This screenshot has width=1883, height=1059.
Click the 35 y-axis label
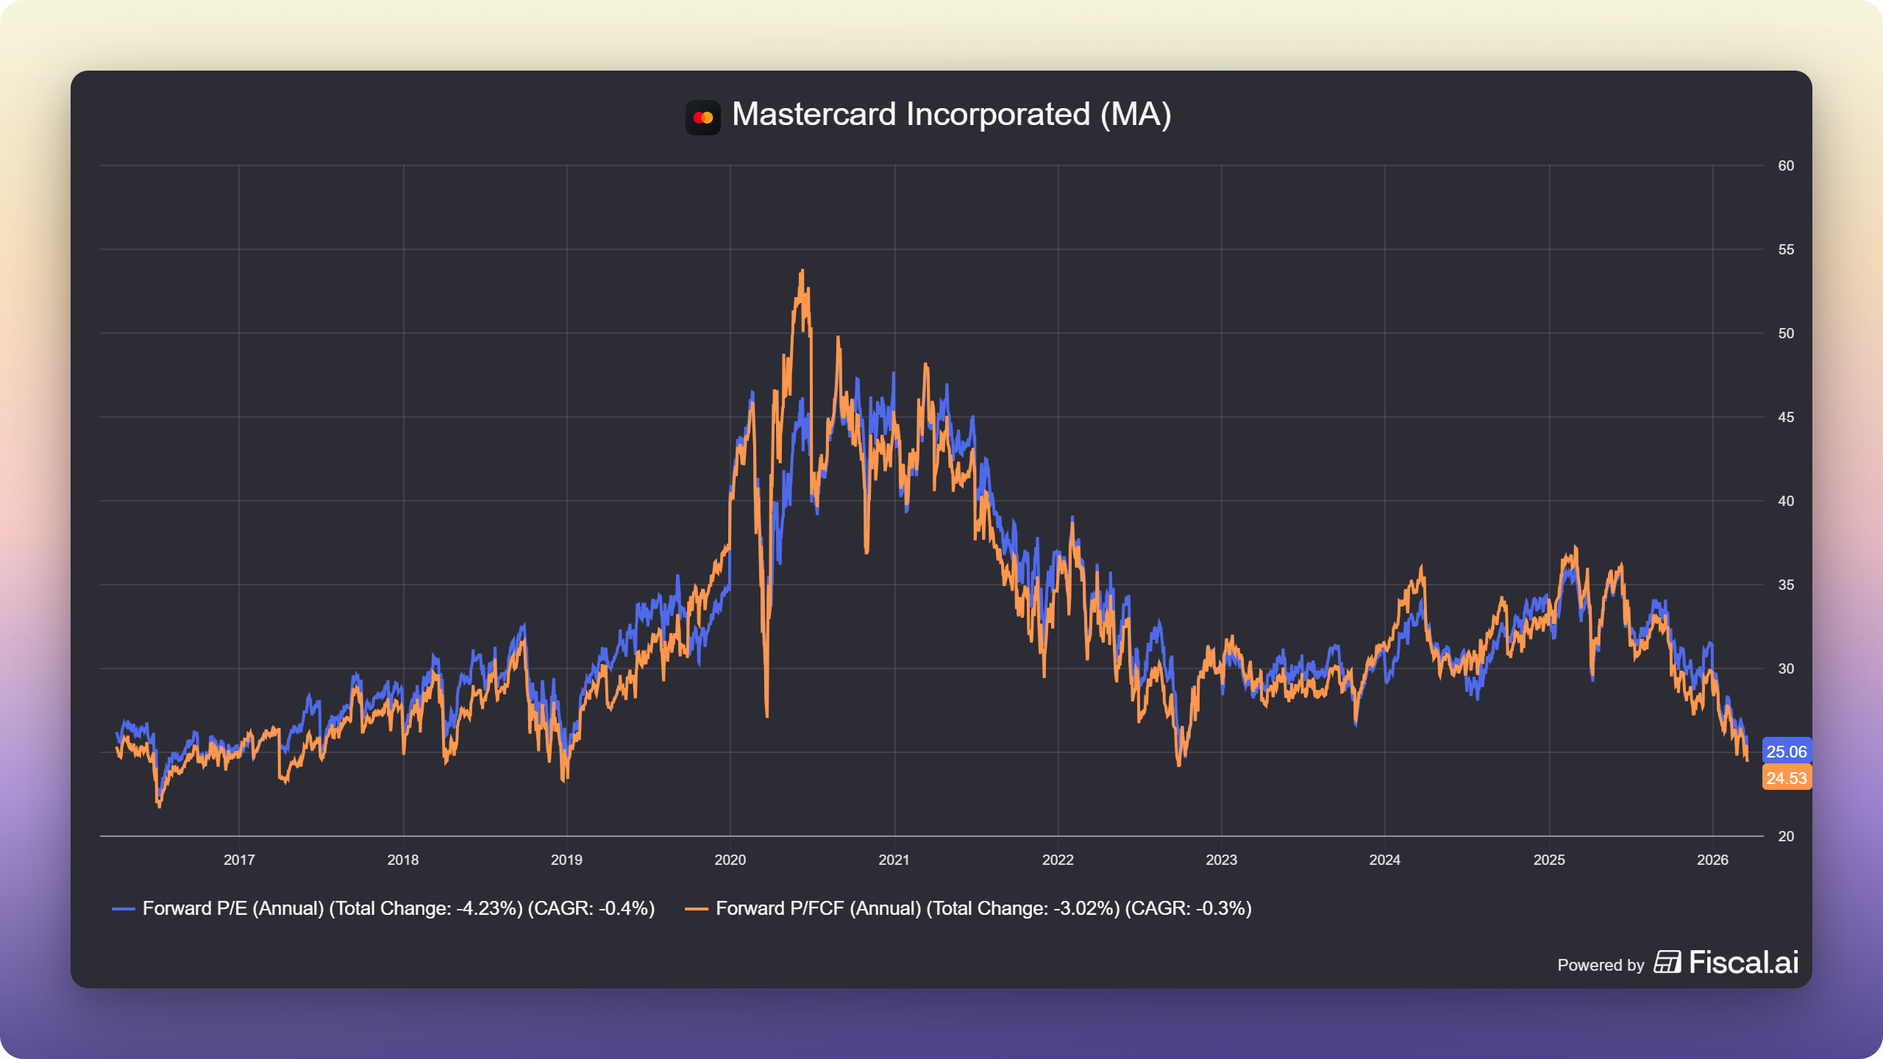tap(1785, 585)
